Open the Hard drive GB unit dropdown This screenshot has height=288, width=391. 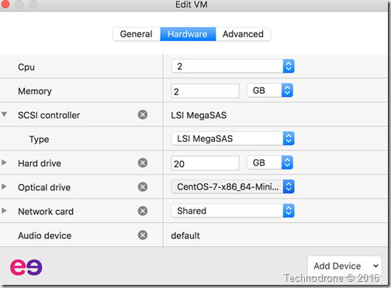click(x=270, y=162)
